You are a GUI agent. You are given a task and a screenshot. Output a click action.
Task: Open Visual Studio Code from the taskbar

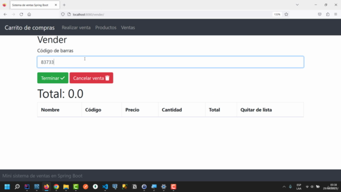105,187
